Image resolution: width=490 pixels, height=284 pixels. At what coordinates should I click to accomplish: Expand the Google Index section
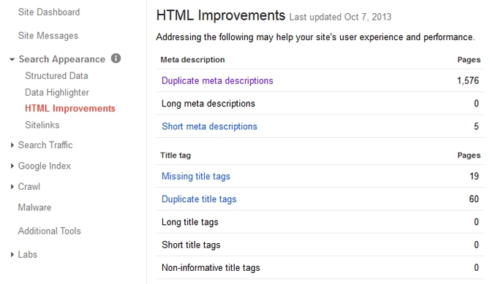[x=12, y=166]
